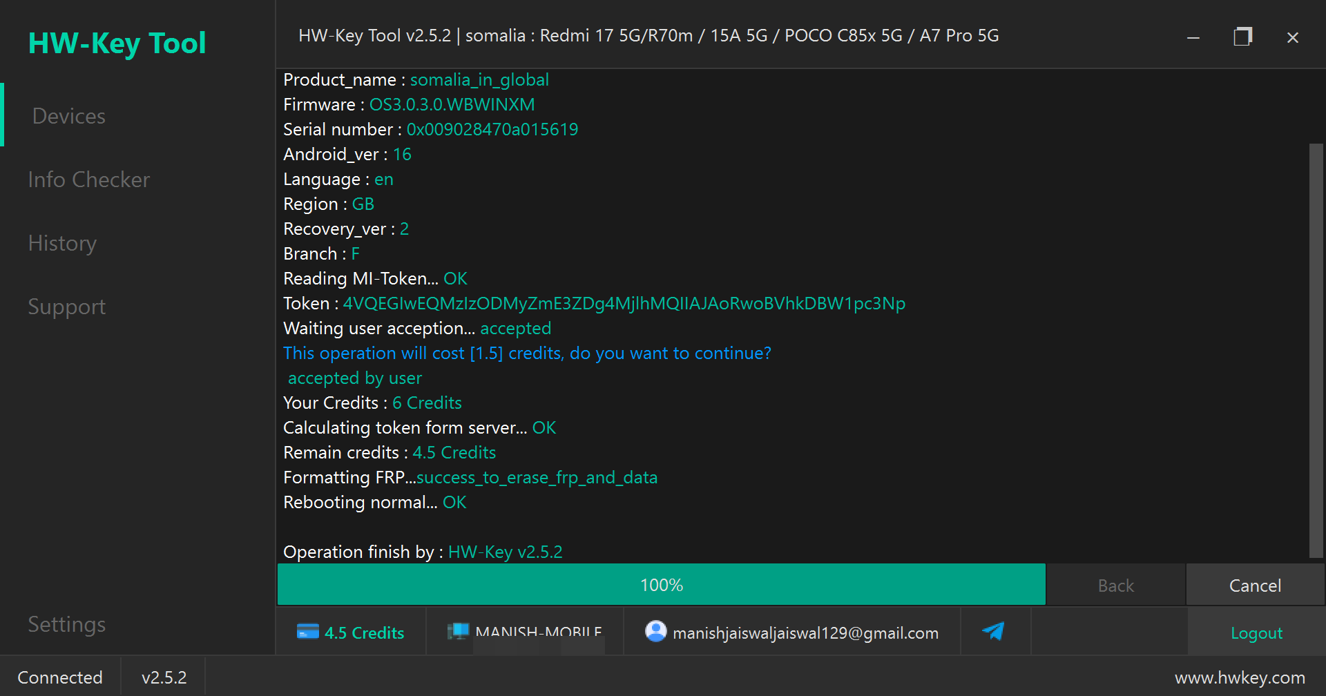This screenshot has width=1326, height=696.
Task: Switch to Info Checker page
Action: tap(89, 180)
